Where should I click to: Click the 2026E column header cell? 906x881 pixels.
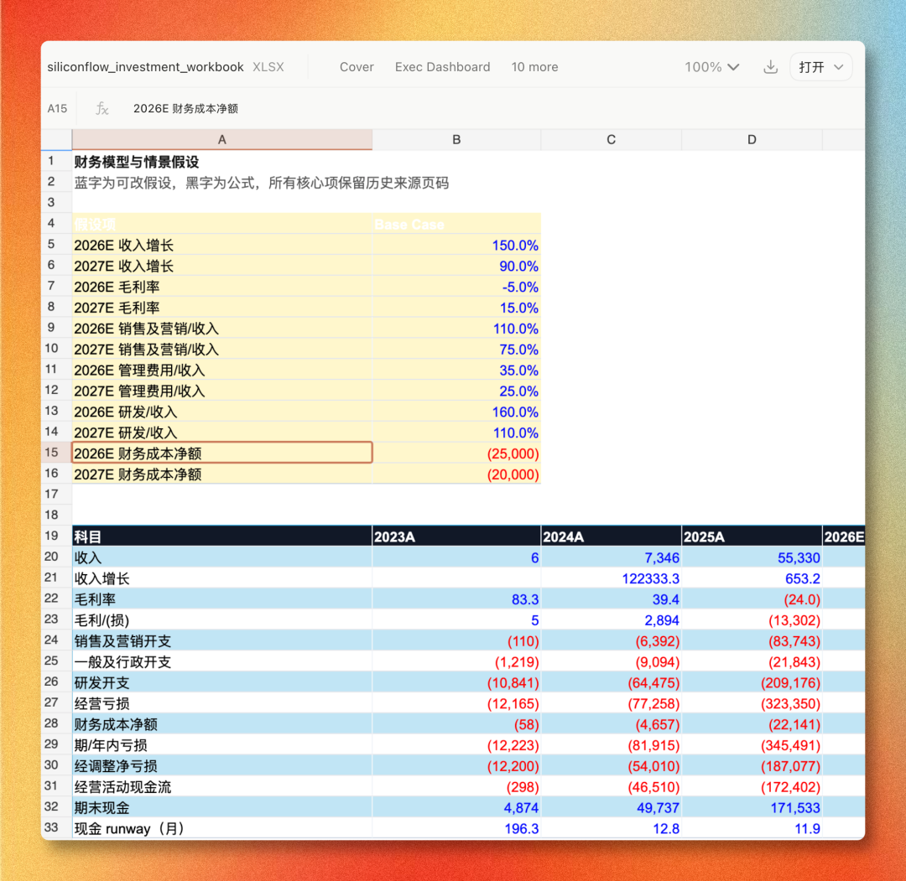(x=844, y=536)
